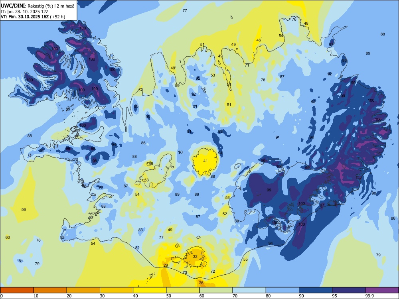Click the humidity value 78 on the map
Viewport: 399px width, 299px height.
(x=263, y=80)
